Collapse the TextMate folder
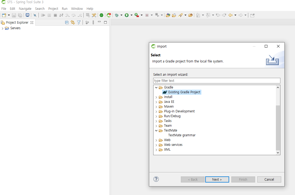Screen dimensions: 295x195 156,130
